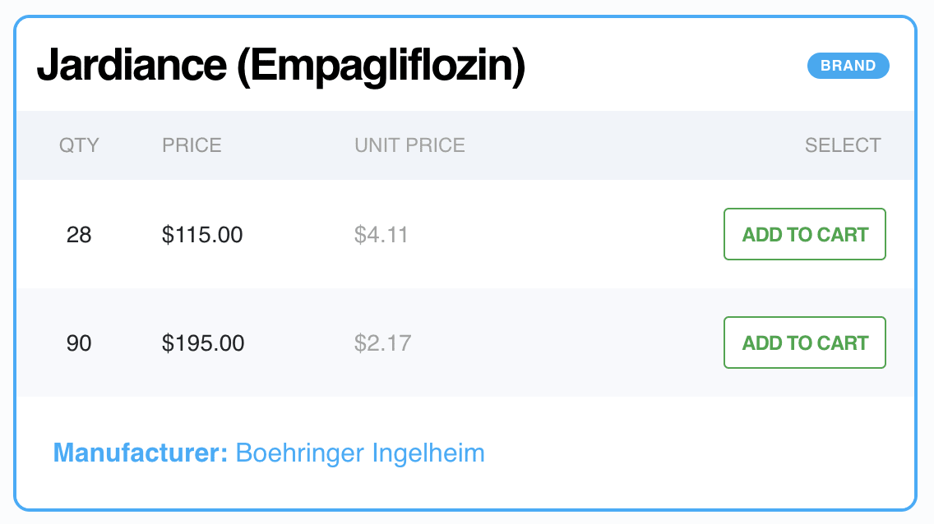Viewport: 934px width, 524px height.
Task: Click the $2.17 unit price
Action: click(382, 342)
